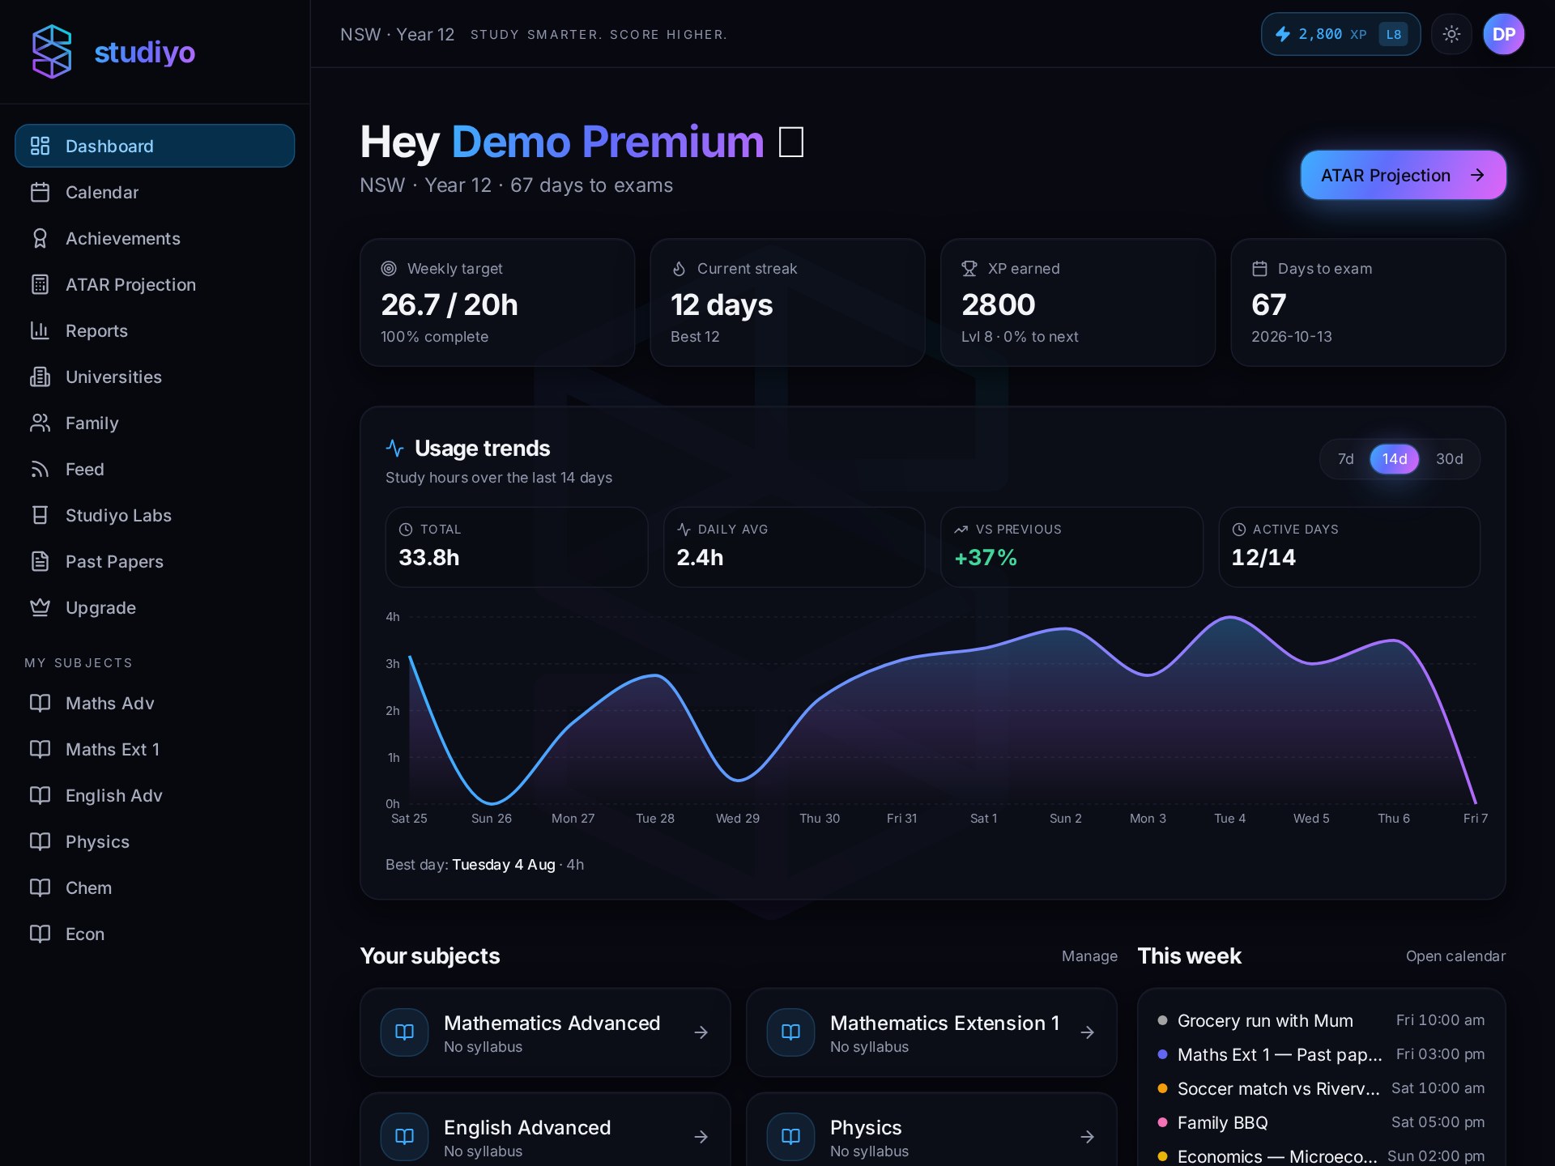
Task: Click the Chem book icon
Action: (x=40, y=887)
